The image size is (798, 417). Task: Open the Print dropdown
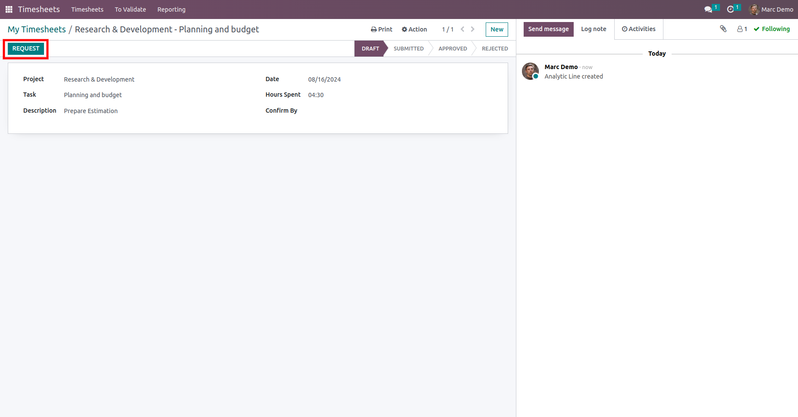381,29
